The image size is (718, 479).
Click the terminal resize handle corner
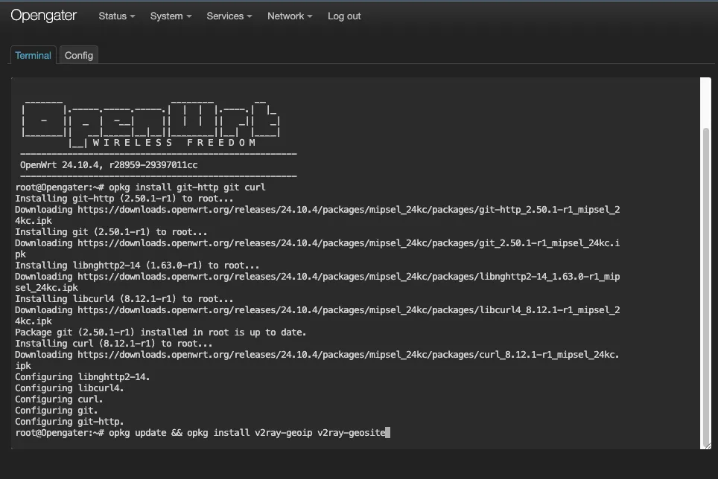[708, 446]
